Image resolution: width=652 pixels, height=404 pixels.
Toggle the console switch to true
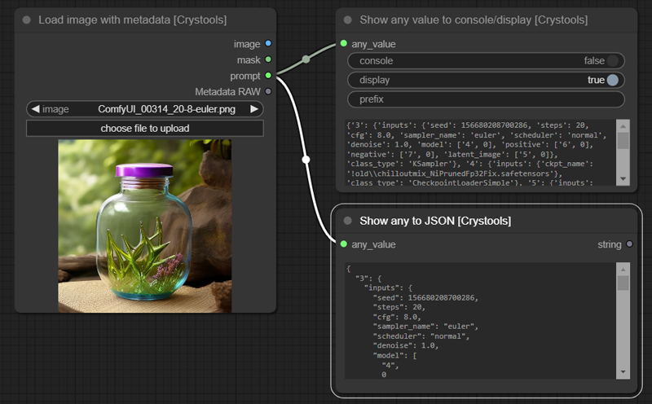coord(612,61)
